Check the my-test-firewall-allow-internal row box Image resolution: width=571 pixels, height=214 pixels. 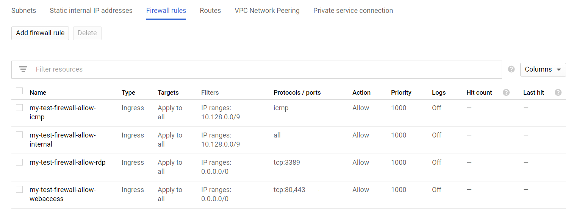click(x=19, y=135)
